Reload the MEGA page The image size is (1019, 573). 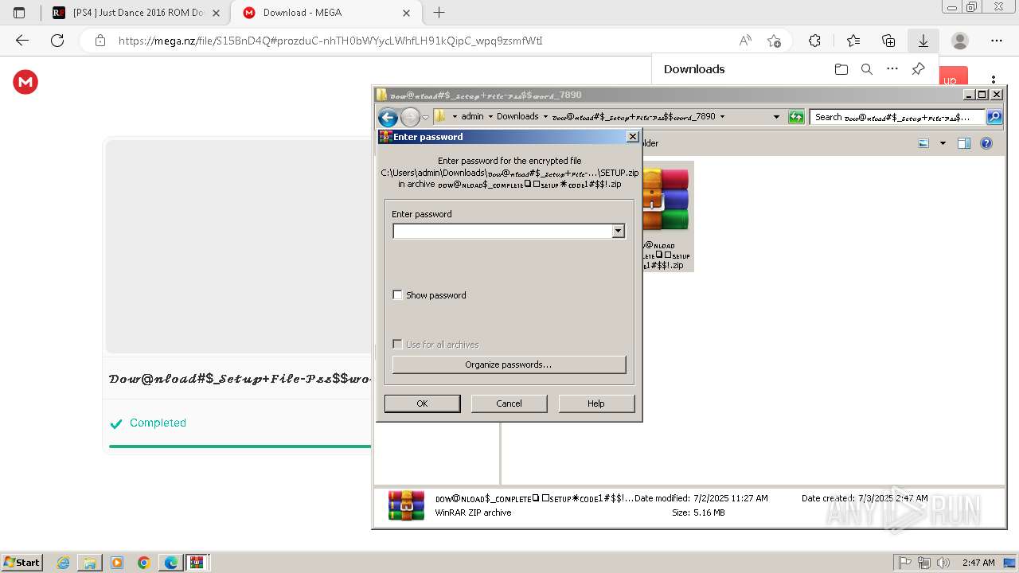click(x=57, y=41)
